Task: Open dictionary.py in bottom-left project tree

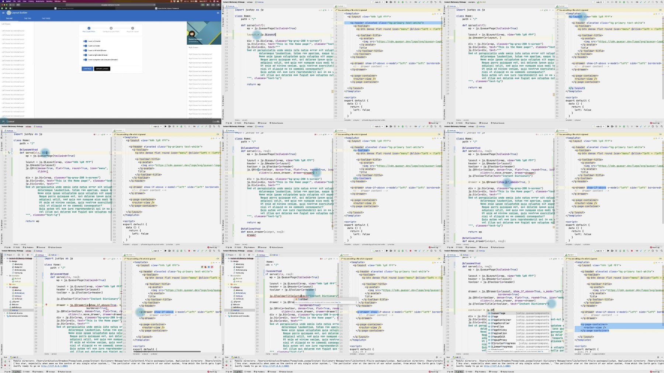Action: tap(19, 293)
